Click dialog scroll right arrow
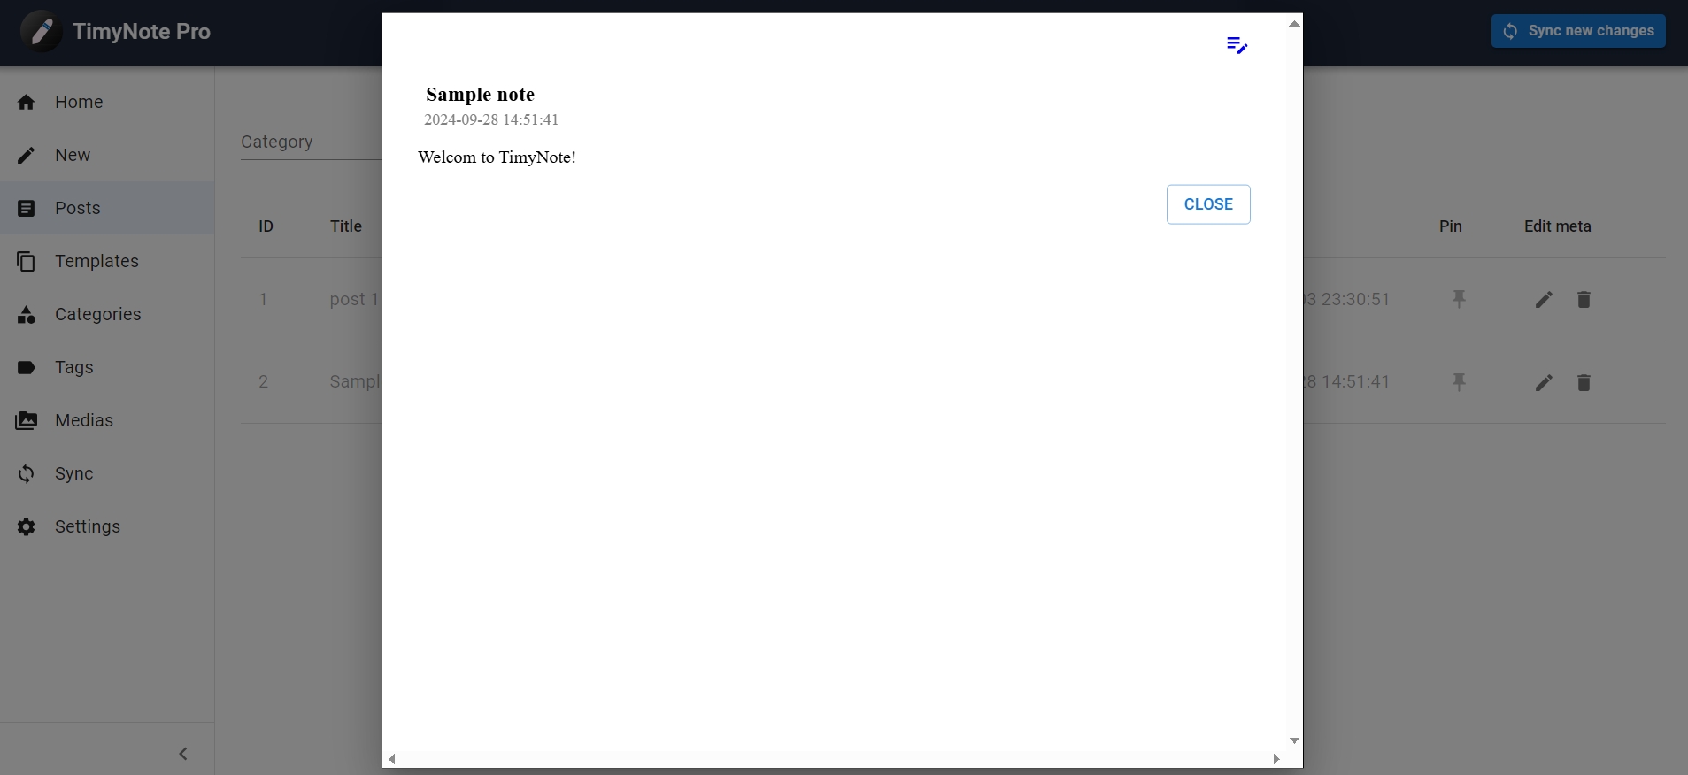1688x775 pixels. (x=1276, y=759)
